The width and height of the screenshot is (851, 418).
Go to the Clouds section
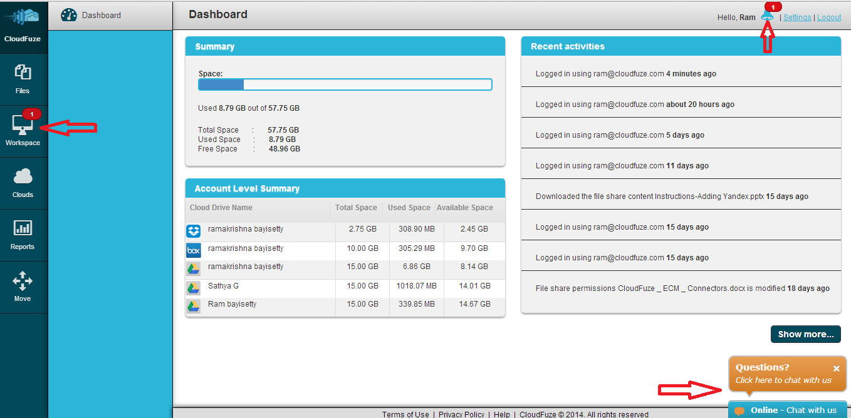tap(23, 183)
